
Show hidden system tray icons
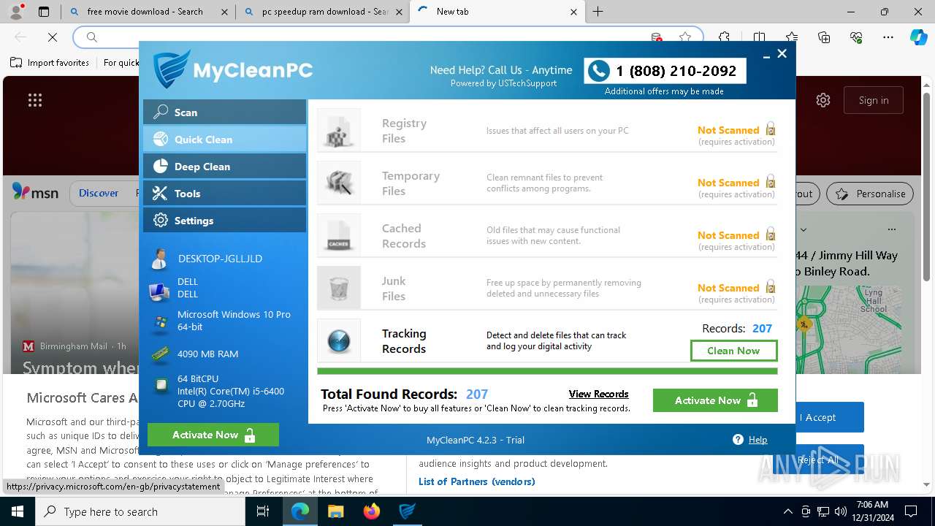[x=787, y=511]
